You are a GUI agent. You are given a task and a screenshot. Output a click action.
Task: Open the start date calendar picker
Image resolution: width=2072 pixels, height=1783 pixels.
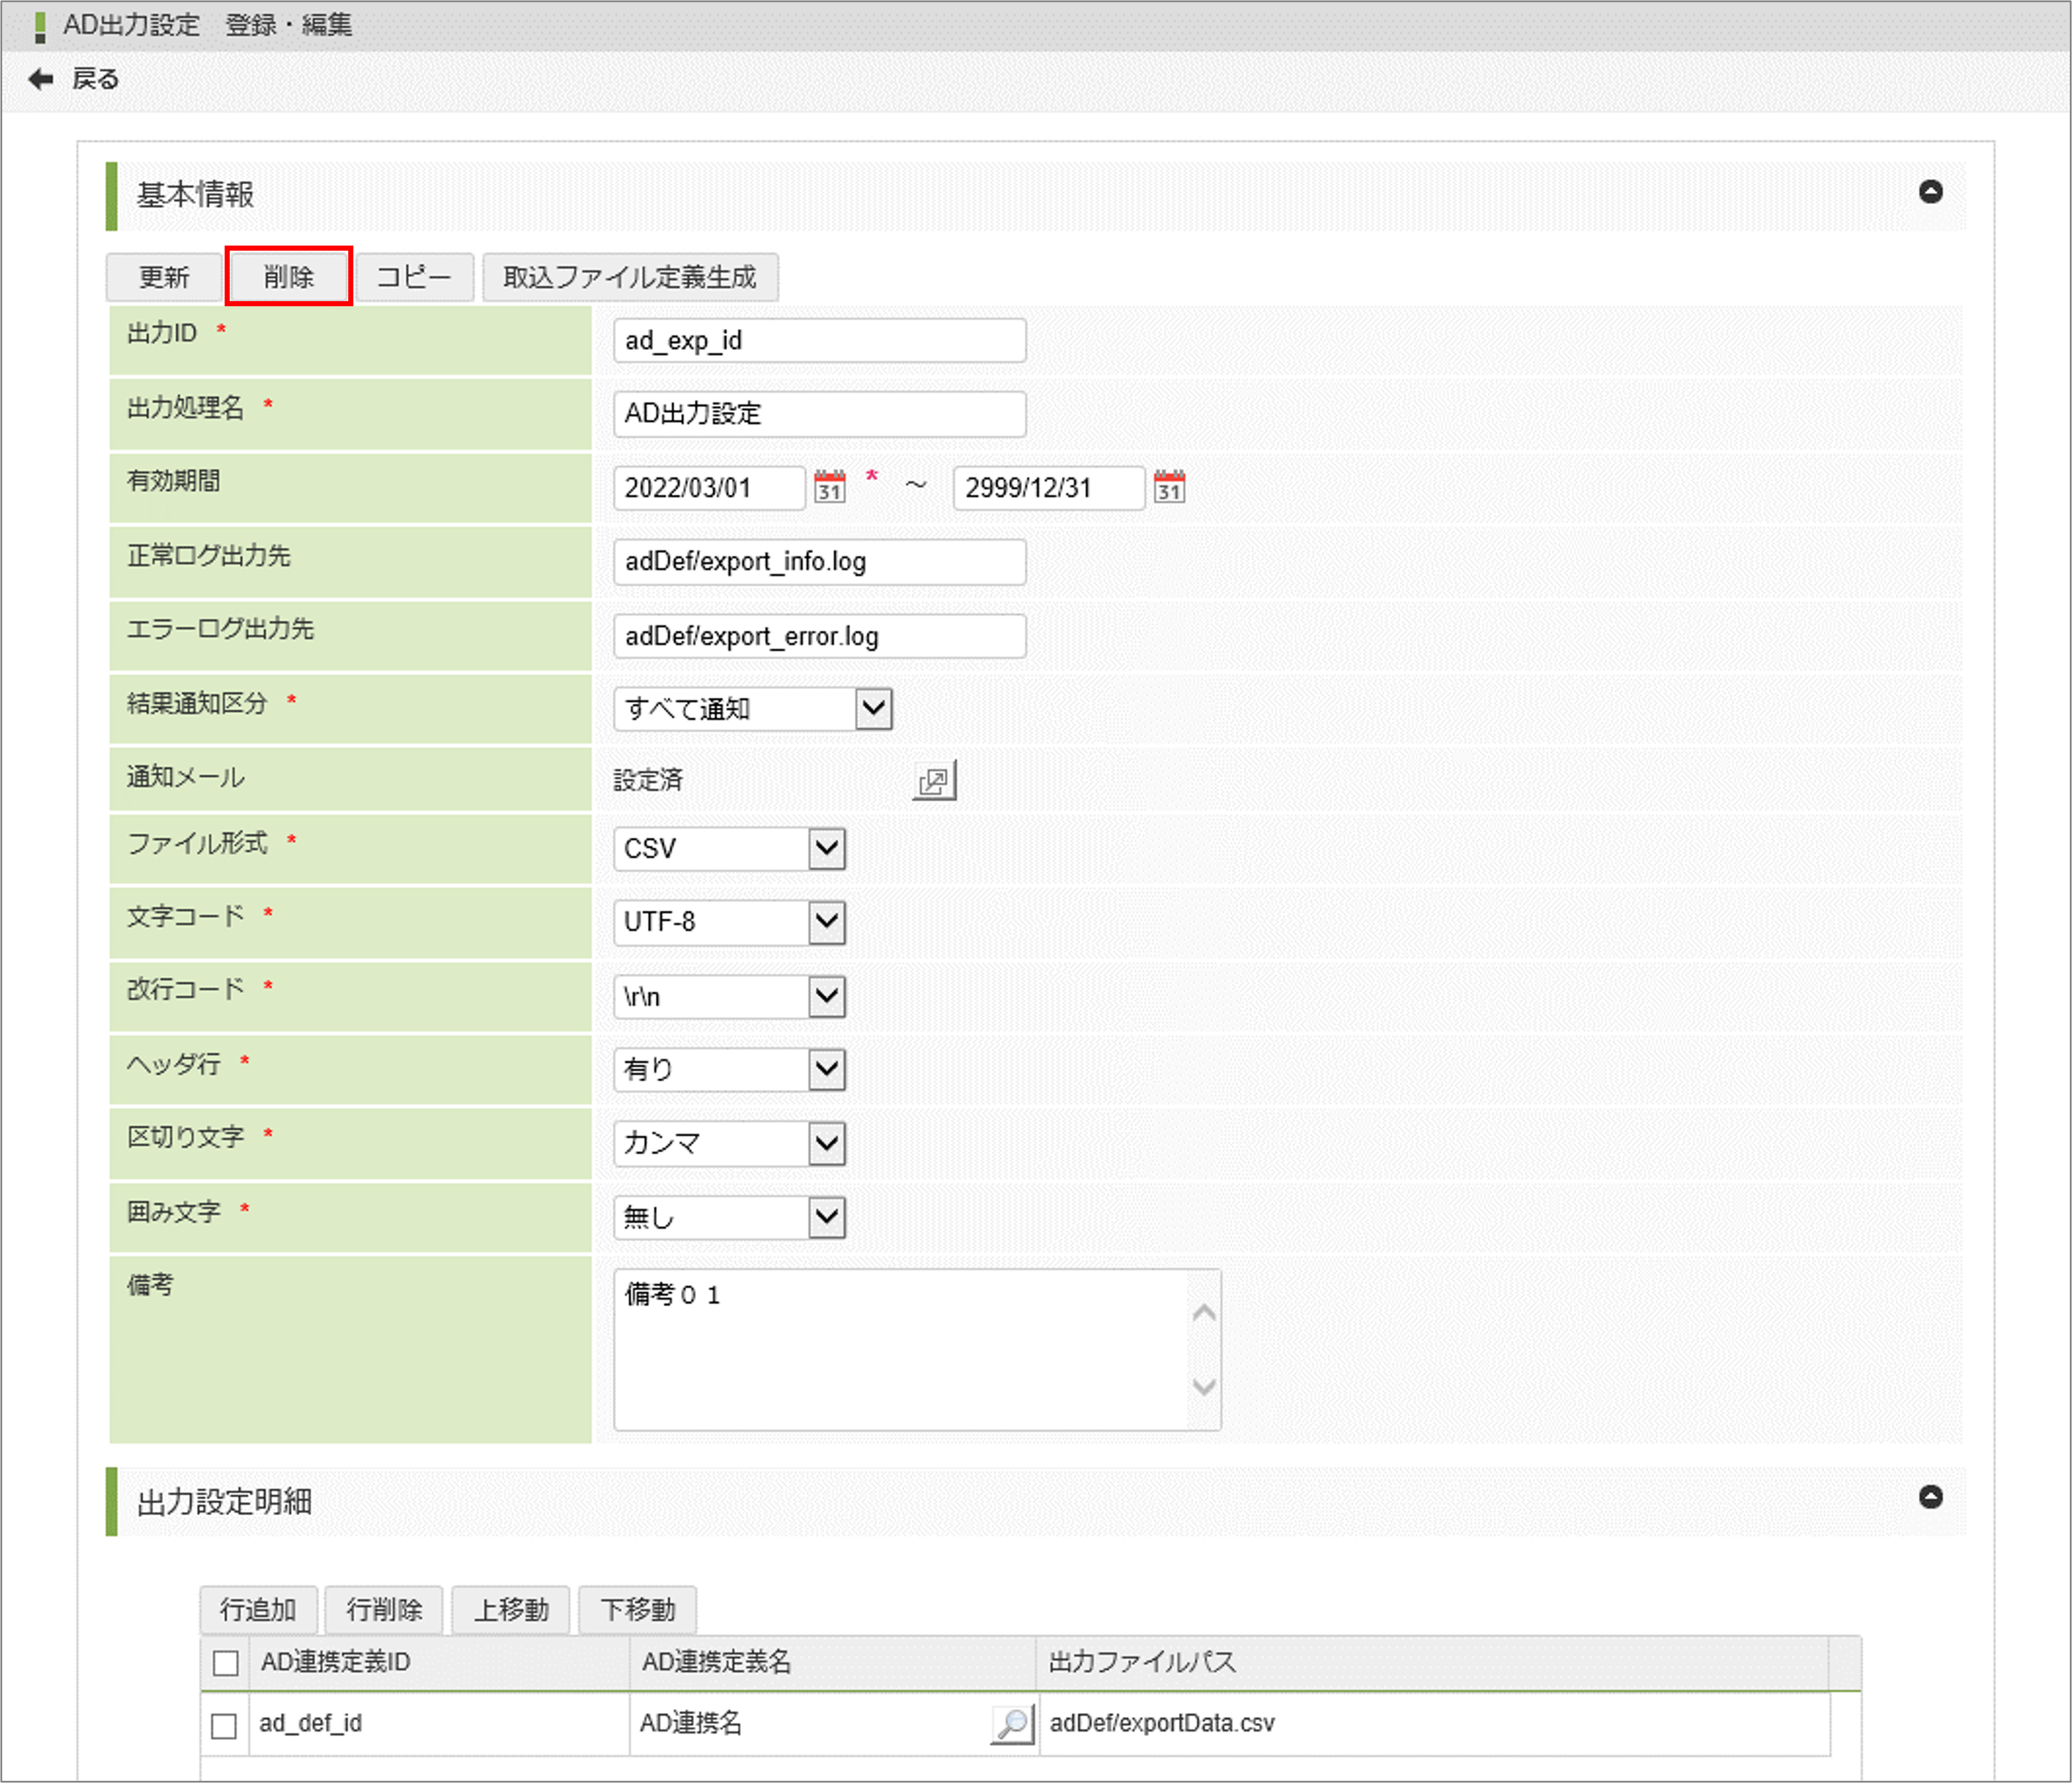[829, 487]
